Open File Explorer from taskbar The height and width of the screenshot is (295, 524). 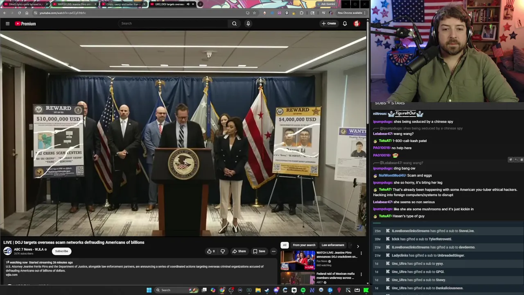click(258, 290)
